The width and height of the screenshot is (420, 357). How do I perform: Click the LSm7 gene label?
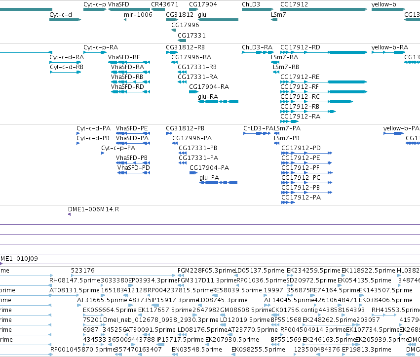(278, 15)
